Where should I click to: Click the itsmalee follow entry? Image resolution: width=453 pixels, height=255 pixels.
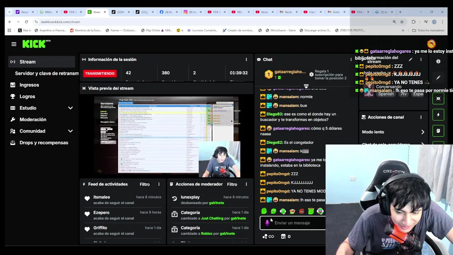click(x=122, y=200)
